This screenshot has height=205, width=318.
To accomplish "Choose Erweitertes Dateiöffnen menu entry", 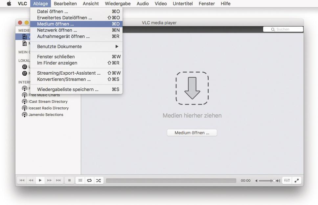I will pos(77,18).
